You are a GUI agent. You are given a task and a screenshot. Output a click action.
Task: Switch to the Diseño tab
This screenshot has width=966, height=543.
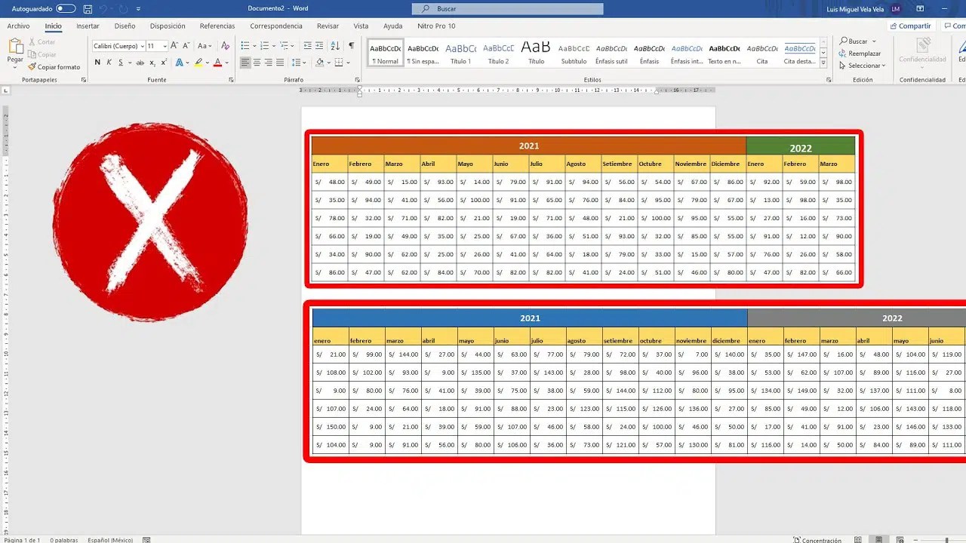[x=125, y=26]
